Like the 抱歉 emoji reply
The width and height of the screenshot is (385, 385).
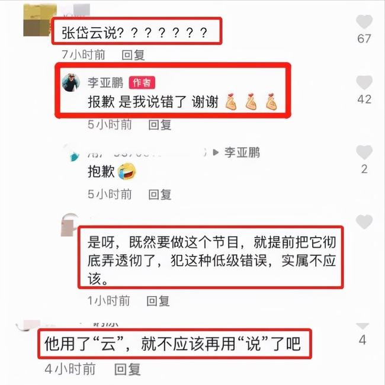[x=364, y=152]
